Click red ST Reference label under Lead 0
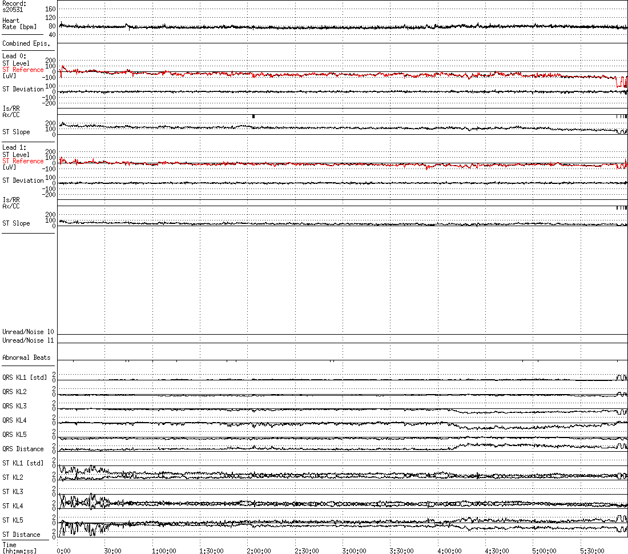628x554 pixels. point(23,70)
